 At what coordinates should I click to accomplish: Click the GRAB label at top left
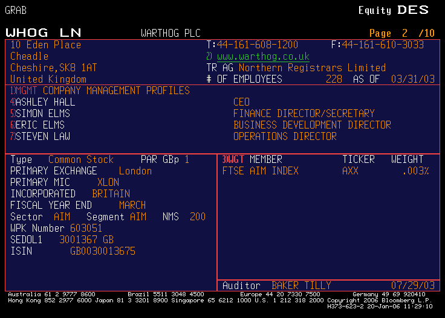pyautogui.click(x=16, y=10)
